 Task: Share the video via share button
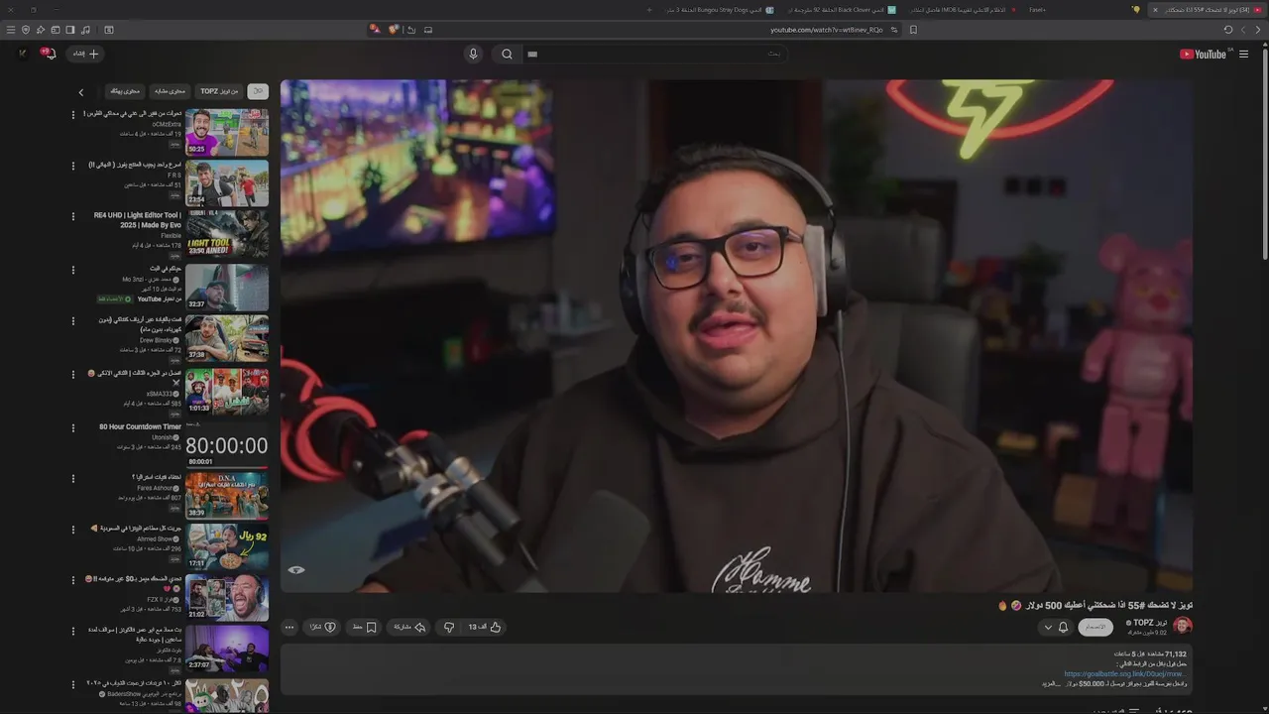click(x=409, y=627)
